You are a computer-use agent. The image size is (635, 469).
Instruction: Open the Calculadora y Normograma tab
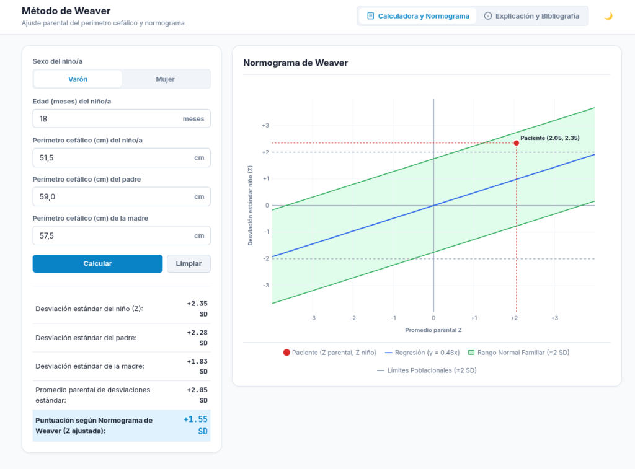coord(417,15)
